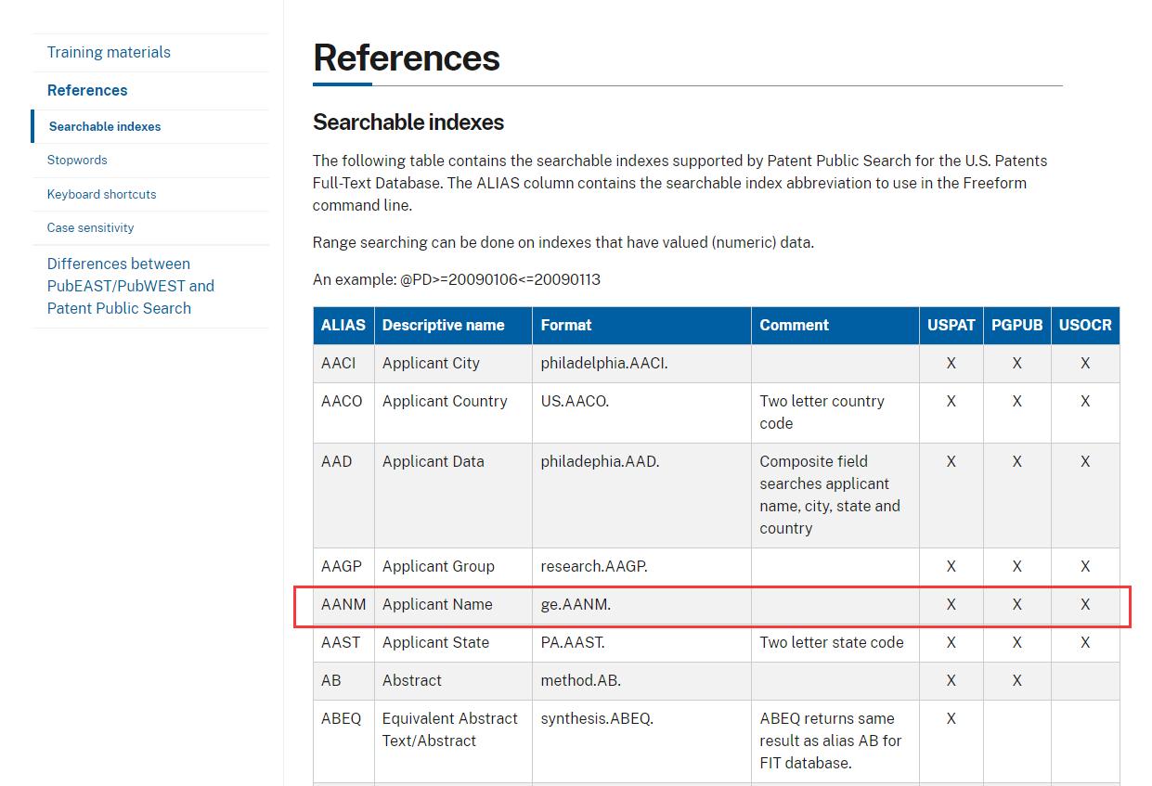Click the Searchable indexes page heading
Image resolution: width=1152 pixels, height=786 pixels.
click(x=408, y=122)
